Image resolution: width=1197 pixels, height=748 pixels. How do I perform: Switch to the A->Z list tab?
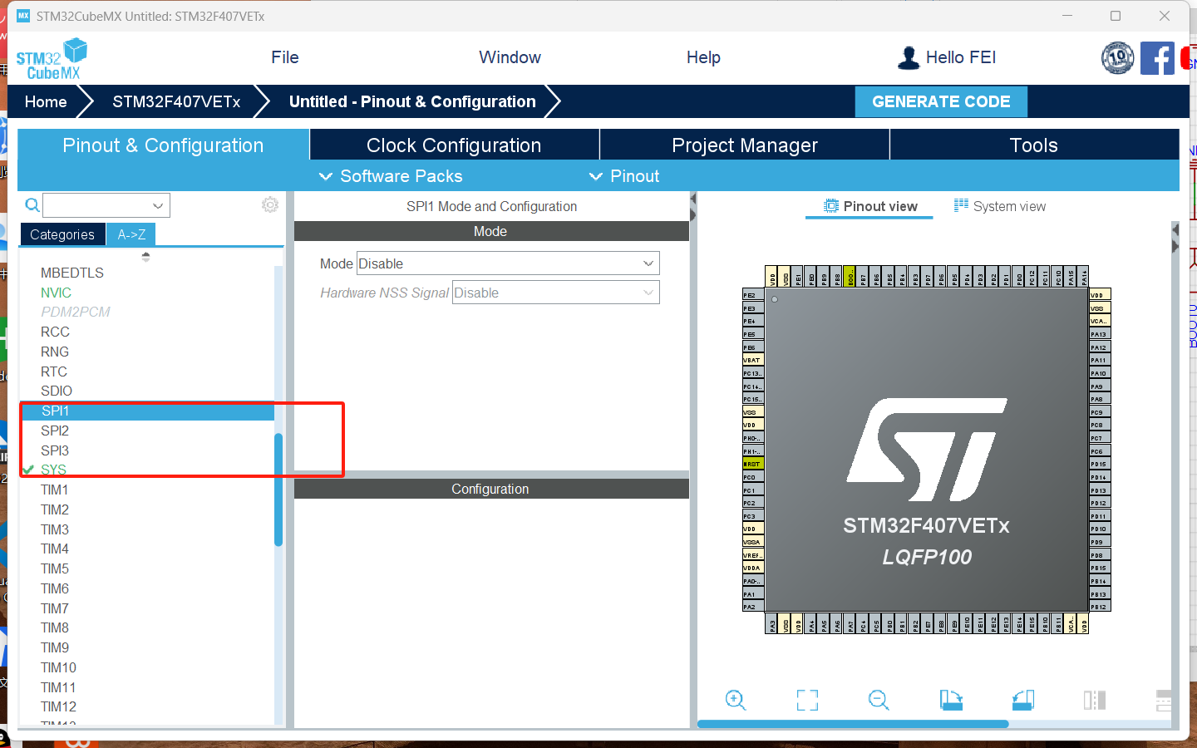(131, 234)
